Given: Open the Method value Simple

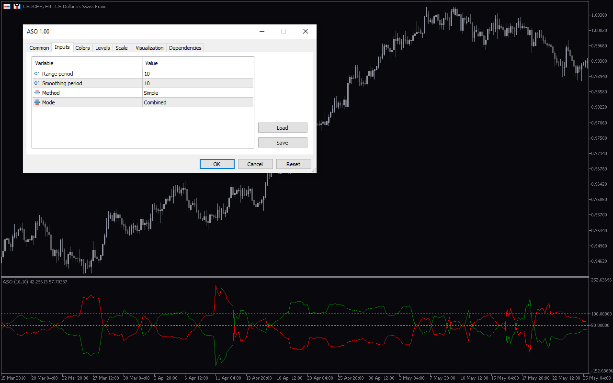Looking at the screenshot, I should click(198, 93).
